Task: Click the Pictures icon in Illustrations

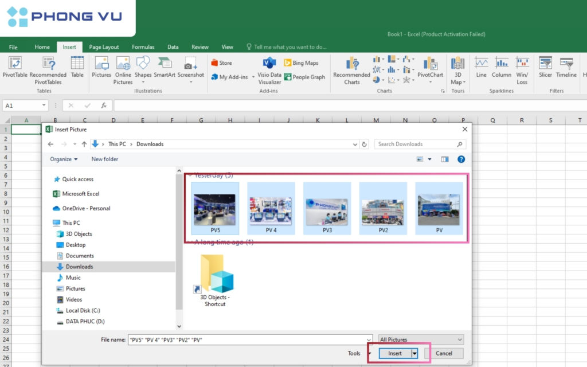Action: (x=101, y=67)
